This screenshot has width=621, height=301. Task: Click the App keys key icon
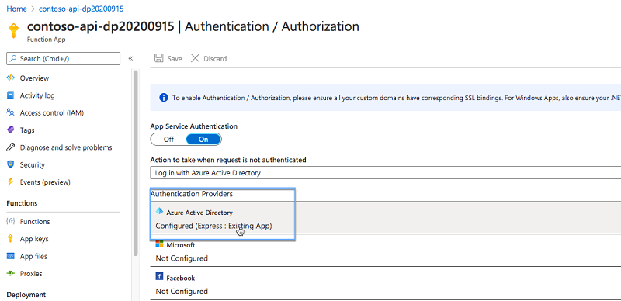[10, 239]
